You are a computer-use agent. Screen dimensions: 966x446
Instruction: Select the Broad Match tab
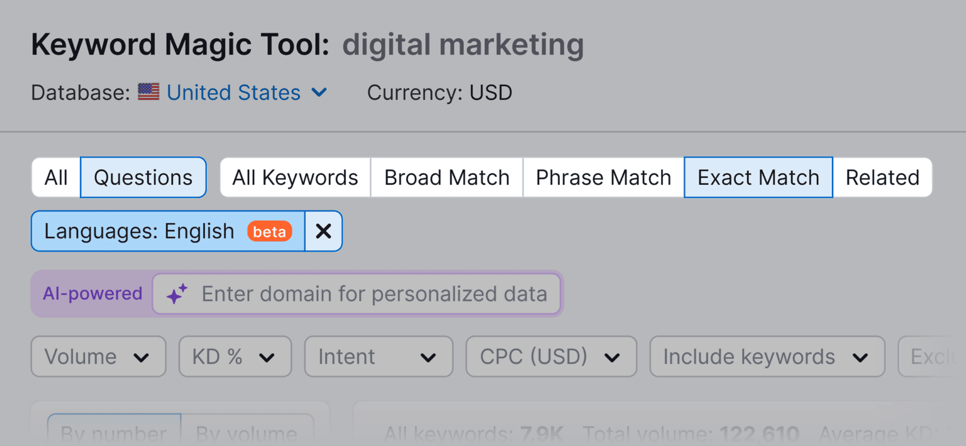pyautogui.click(x=447, y=177)
